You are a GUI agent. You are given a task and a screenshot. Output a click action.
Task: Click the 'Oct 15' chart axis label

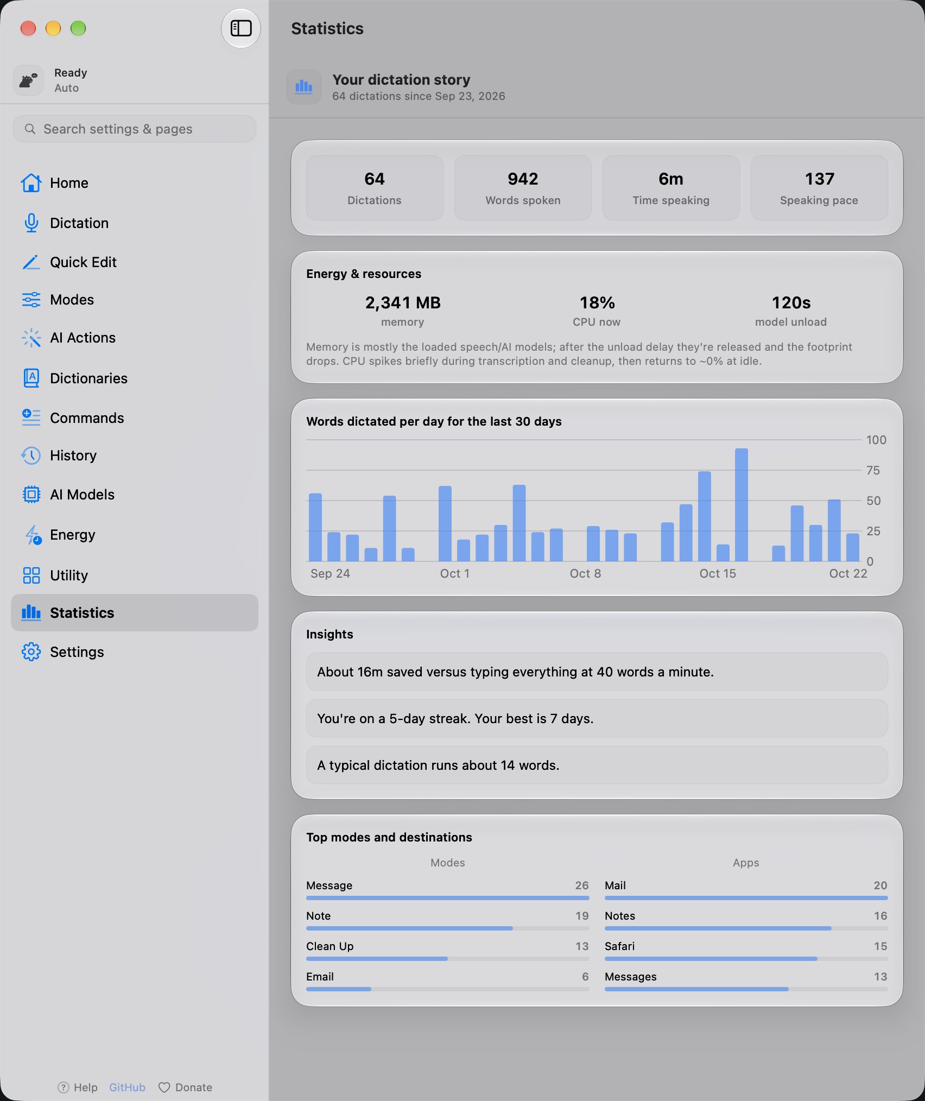tap(718, 573)
